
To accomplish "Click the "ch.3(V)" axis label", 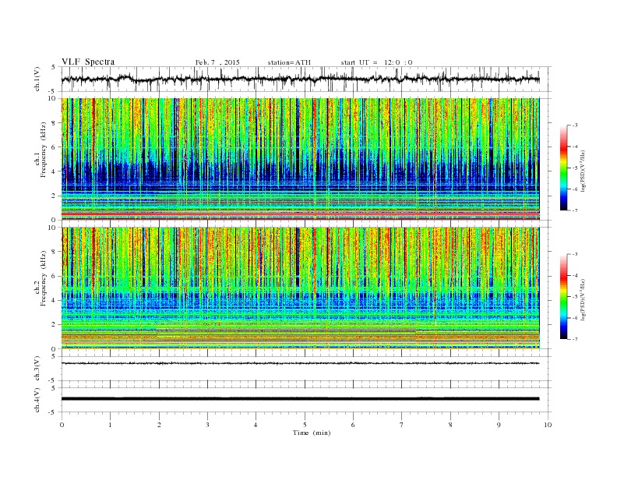I will coord(37,369).
